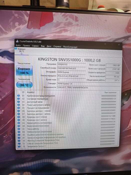Select the Temperature Sensor 2 attribute text
The height and width of the screenshot is (175, 131).
pyautogui.click(x=36, y=146)
